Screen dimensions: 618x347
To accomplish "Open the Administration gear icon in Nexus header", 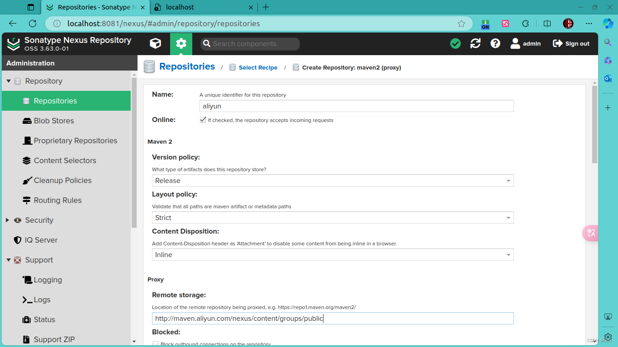I will [x=181, y=43].
